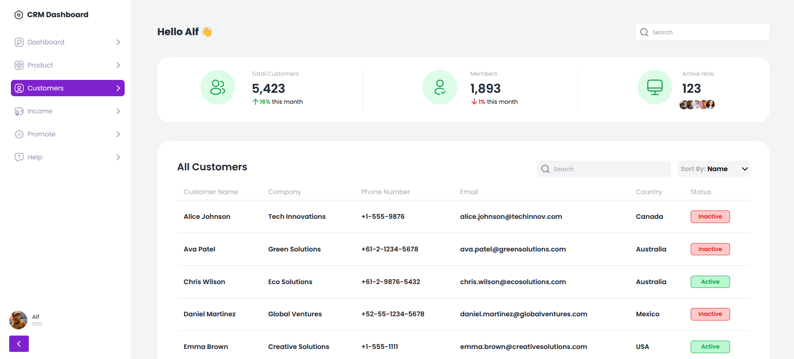The width and height of the screenshot is (794, 359).
Task: Click the Active Now monitor icon
Action: (x=655, y=87)
